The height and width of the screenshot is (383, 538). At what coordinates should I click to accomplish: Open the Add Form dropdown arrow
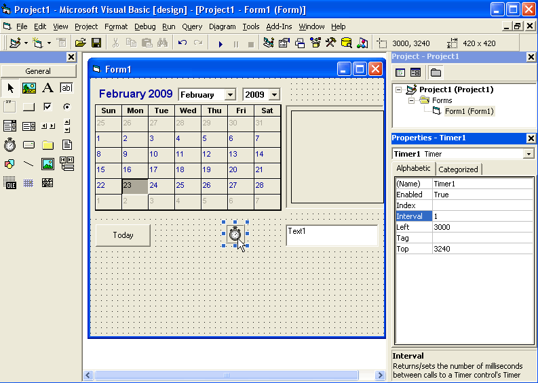(x=49, y=43)
